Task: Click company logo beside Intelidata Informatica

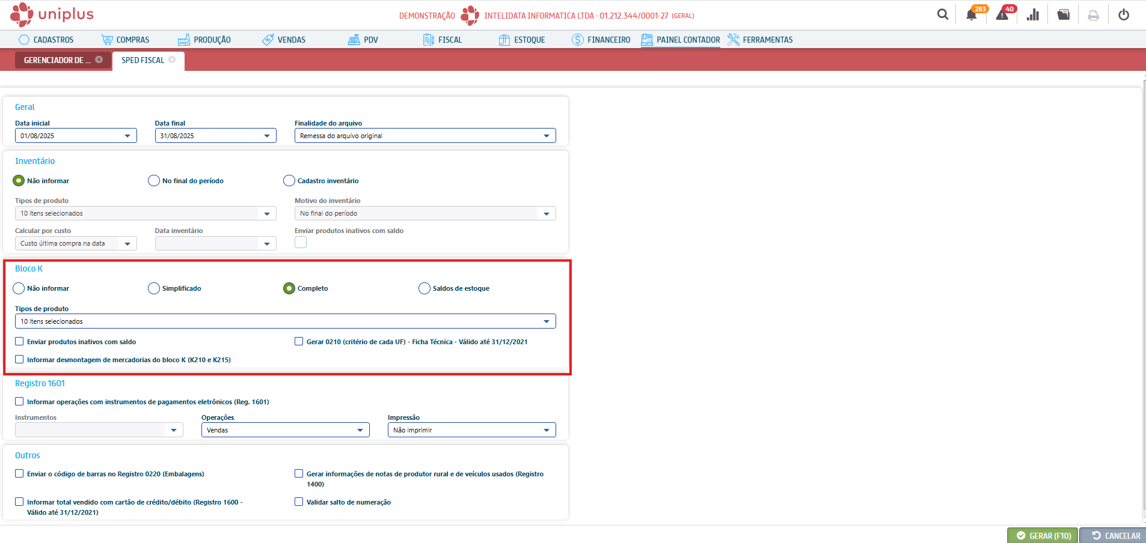Action: [x=470, y=16]
